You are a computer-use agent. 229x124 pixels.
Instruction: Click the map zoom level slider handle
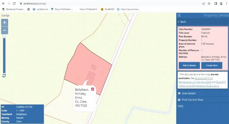click(4, 37)
